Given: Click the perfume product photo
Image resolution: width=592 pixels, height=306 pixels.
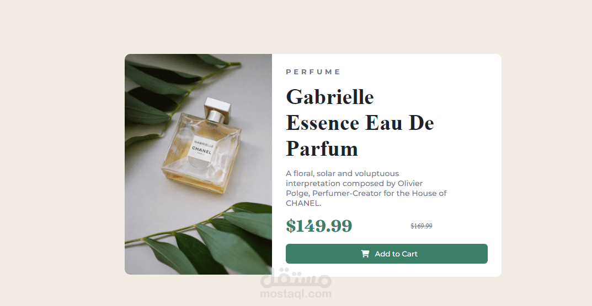Looking at the screenshot, I should point(198,165).
